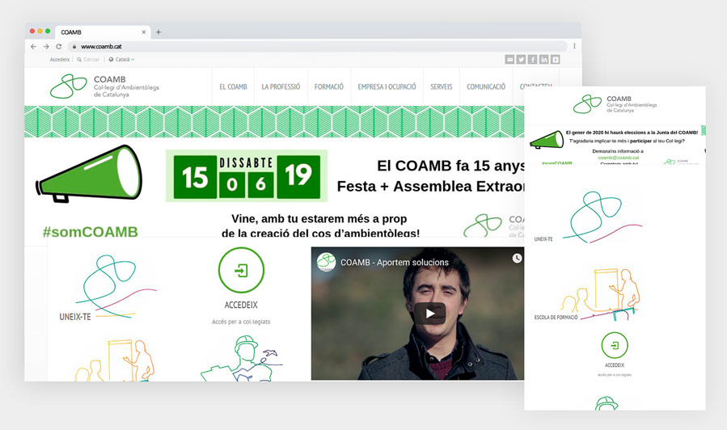Click the www.coamb.cat address bar
The width and height of the screenshot is (727, 430).
coord(318,46)
